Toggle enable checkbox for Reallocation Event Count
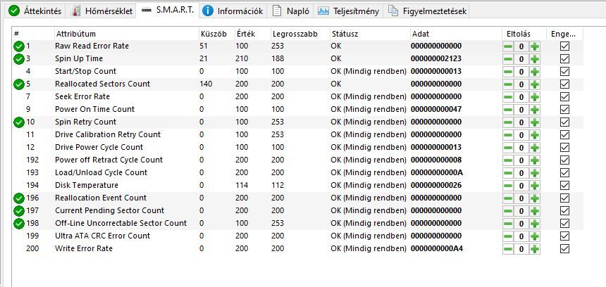 pos(564,198)
